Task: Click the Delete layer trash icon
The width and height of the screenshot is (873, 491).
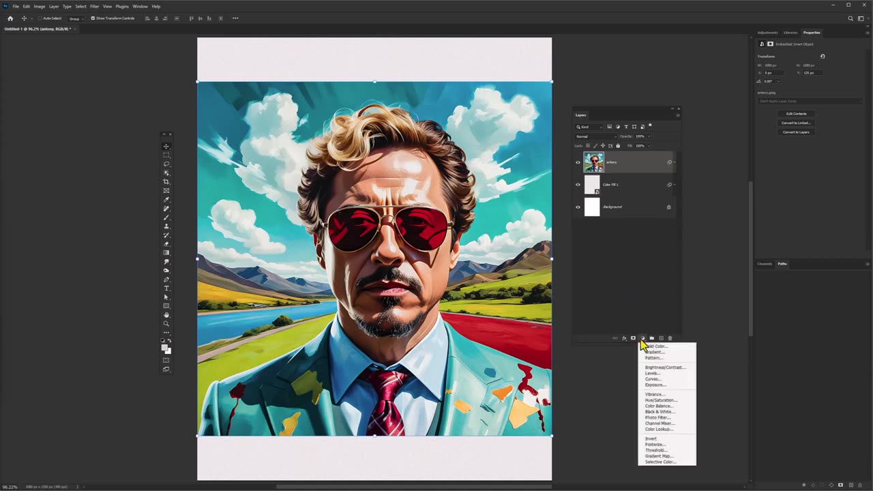Action: [x=670, y=338]
